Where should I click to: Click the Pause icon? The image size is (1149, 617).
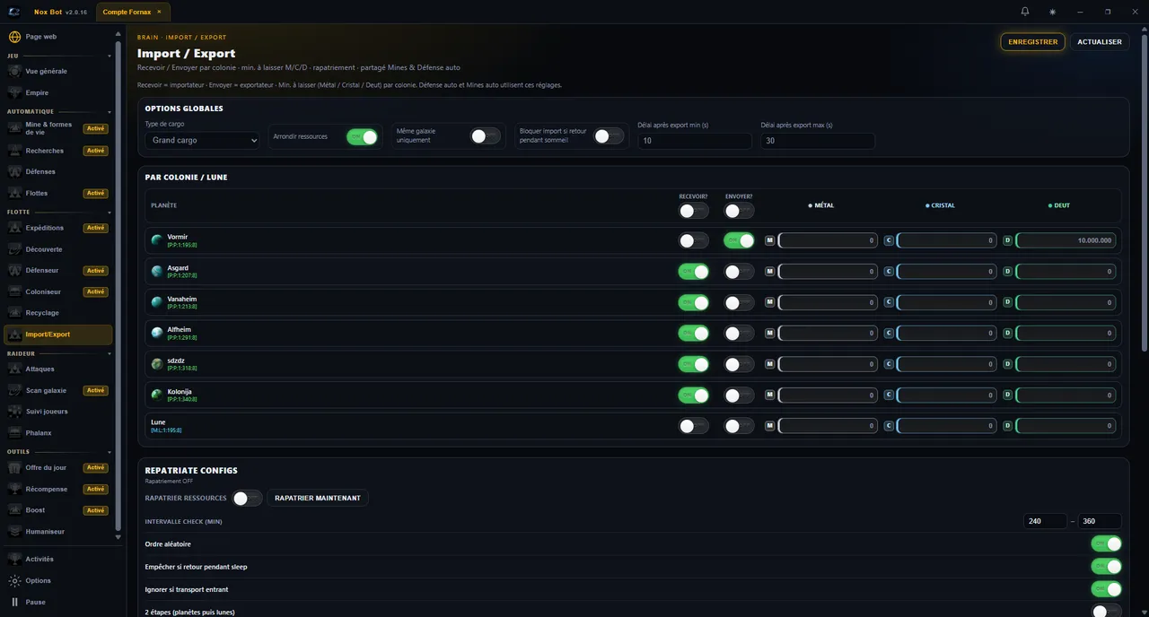[x=14, y=602]
